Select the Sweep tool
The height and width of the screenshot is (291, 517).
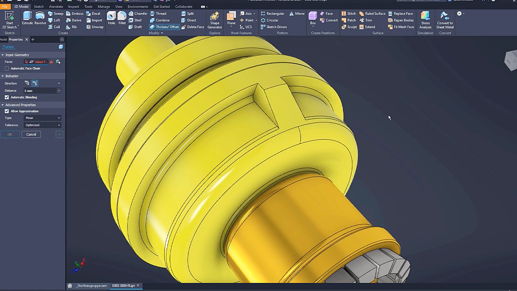(58, 13)
